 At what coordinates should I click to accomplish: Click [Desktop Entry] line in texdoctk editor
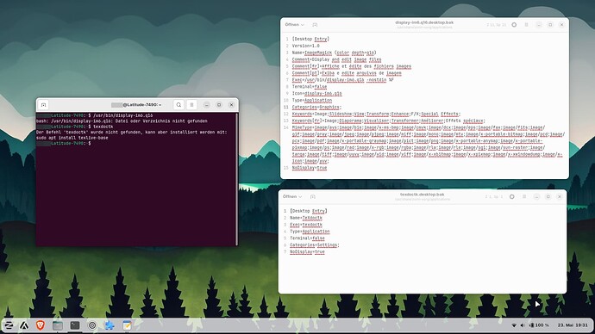point(308,211)
